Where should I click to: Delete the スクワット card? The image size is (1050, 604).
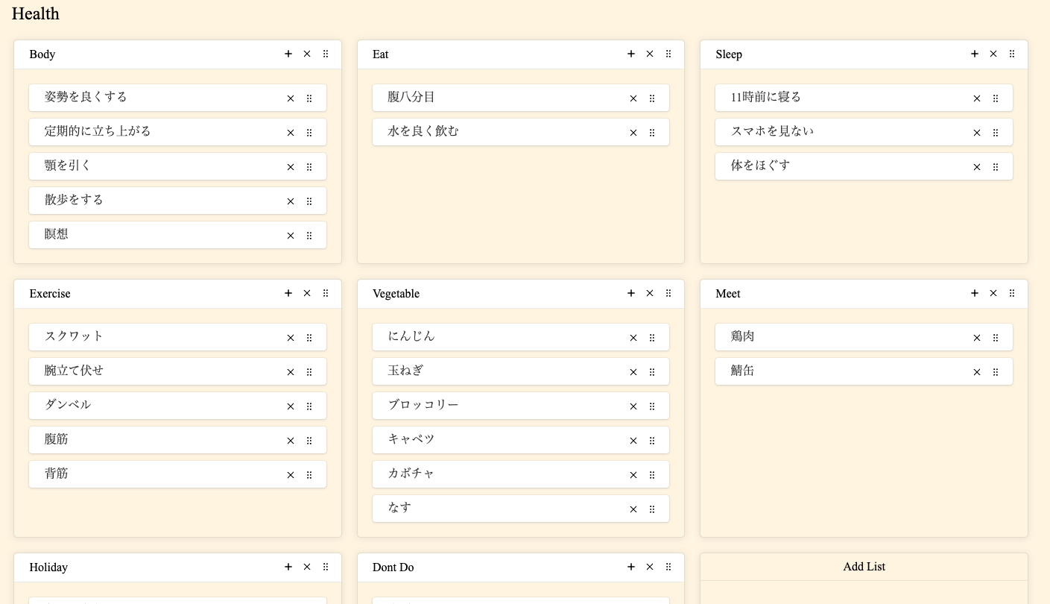pyautogui.click(x=291, y=338)
